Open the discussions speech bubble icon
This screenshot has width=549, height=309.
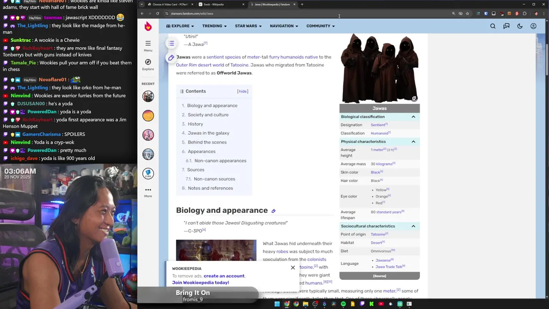506,26
